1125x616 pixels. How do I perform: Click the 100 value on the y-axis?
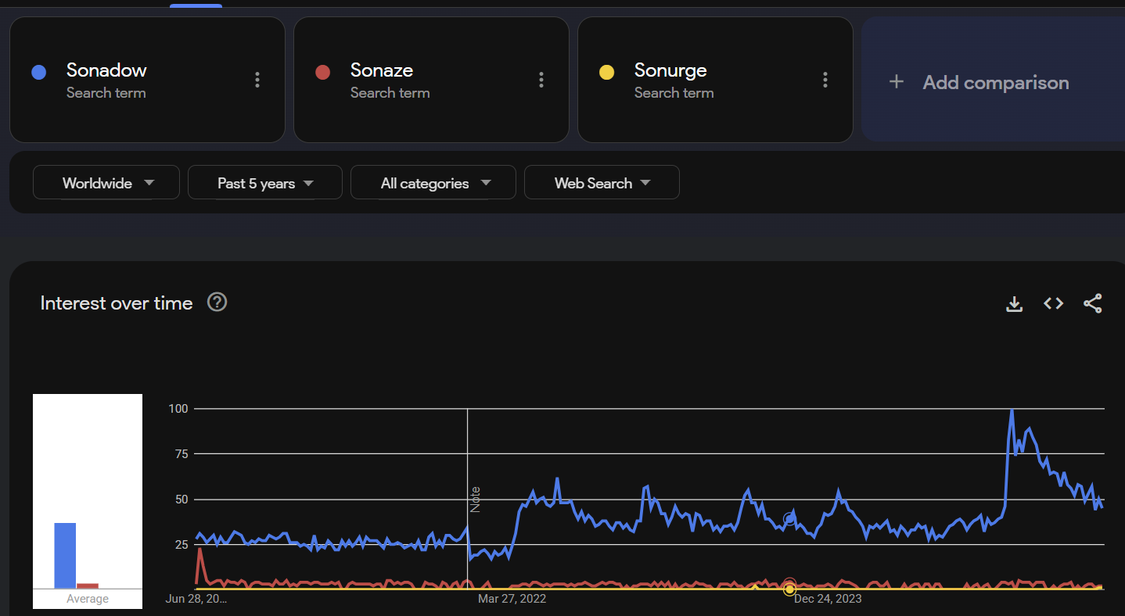[179, 409]
